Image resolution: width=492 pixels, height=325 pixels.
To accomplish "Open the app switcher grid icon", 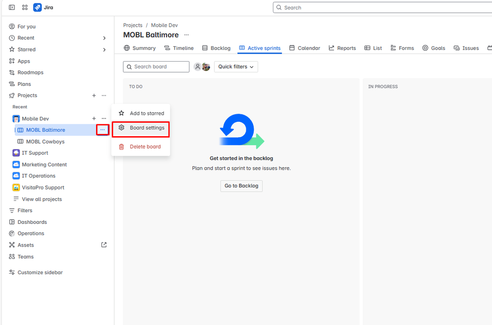I will pos(25,7).
